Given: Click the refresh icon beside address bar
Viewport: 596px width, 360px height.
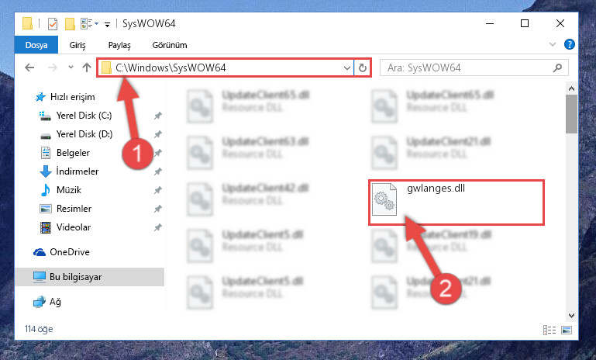Looking at the screenshot, I should tap(362, 67).
